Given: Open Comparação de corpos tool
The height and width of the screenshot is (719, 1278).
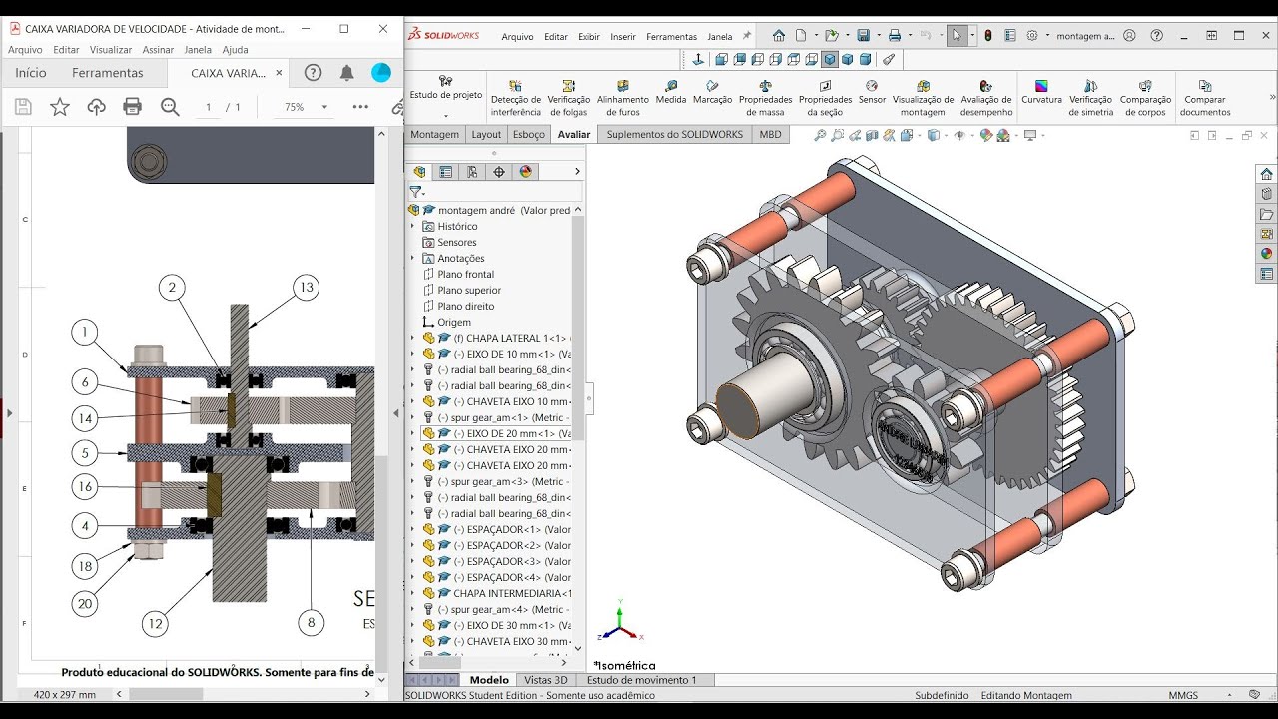Looking at the screenshot, I should (x=1145, y=98).
